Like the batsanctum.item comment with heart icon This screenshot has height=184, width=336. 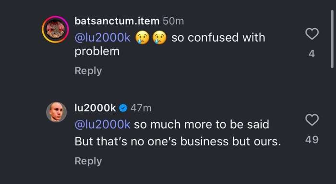312,34
